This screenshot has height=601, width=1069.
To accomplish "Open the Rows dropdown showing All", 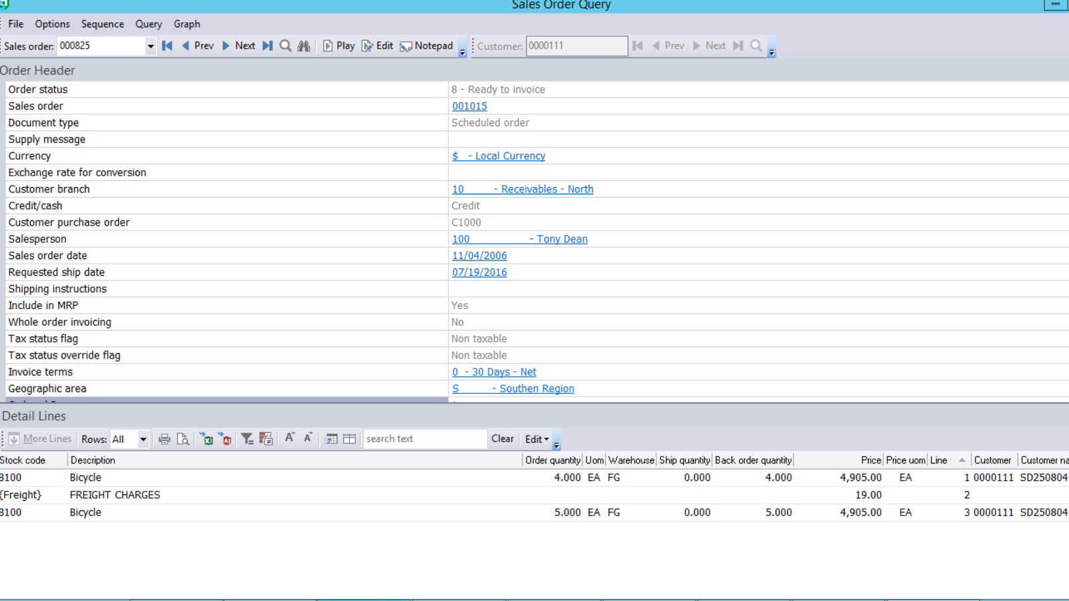I will point(142,439).
